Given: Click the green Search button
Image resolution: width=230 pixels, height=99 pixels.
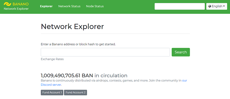Looking at the screenshot, I should click(181, 52).
